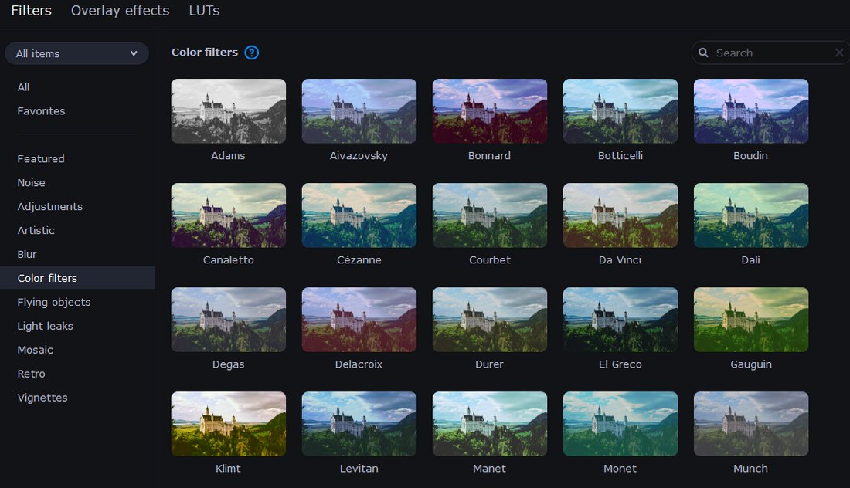
Task: Pick the Delacroix filter thumbnail
Action: coord(359,320)
